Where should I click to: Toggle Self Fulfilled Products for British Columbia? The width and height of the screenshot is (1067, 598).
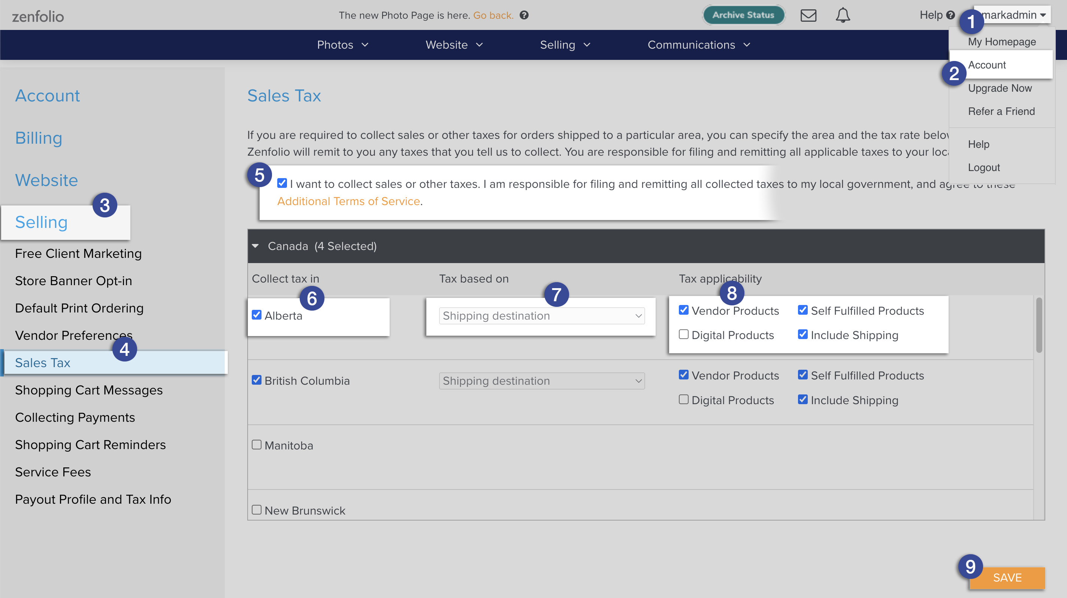(803, 375)
